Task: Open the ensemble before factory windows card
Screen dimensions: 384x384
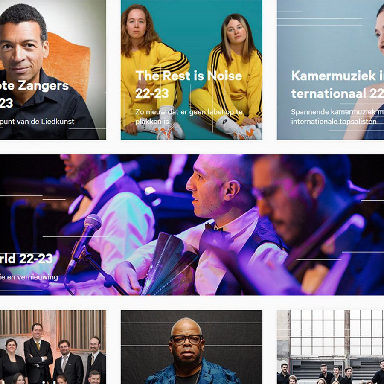Action: point(330,347)
